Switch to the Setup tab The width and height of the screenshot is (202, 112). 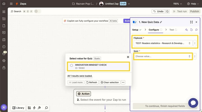[137, 30]
